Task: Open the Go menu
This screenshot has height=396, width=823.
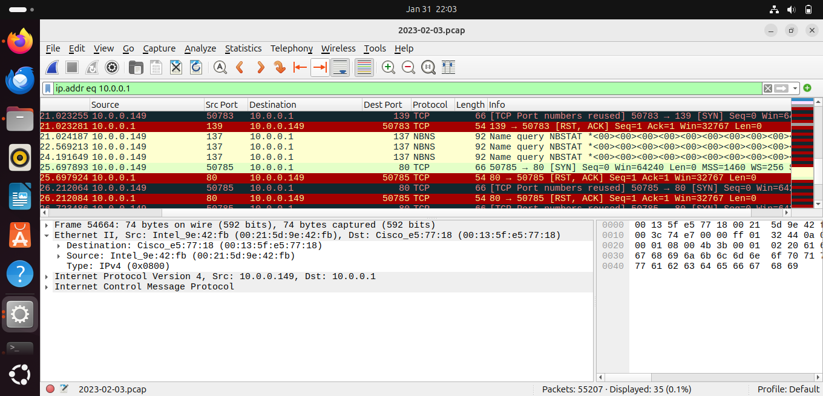Action: tap(128, 48)
